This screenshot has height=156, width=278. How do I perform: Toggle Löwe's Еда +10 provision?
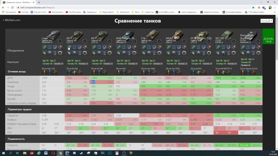click(46, 61)
